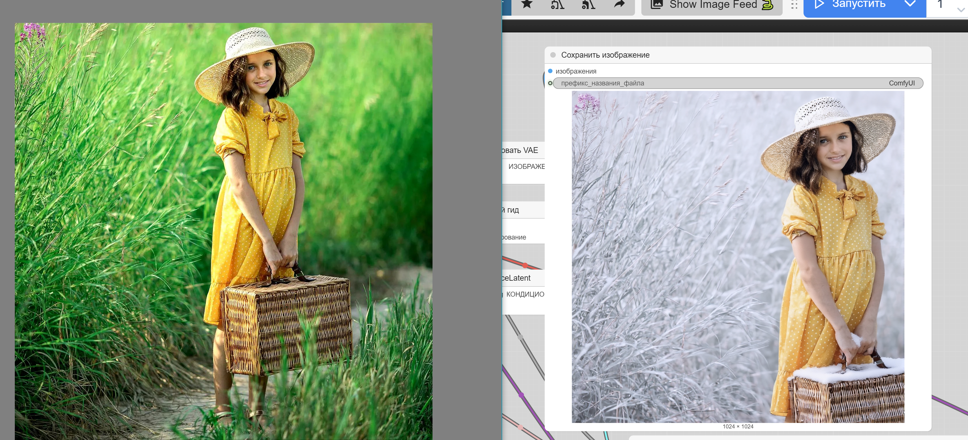Click the snowy output image preview
This screenshot has height=440, width=968.
pos(738,257)
